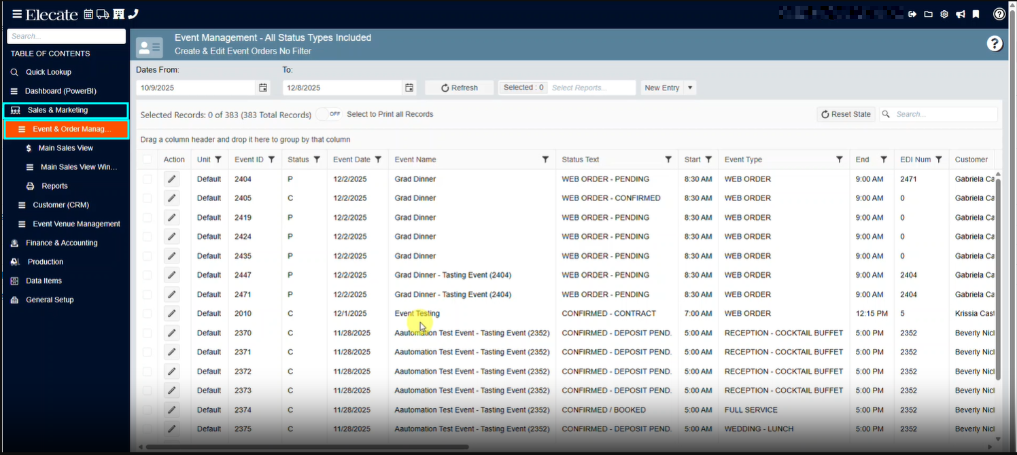Expand the Finance & Accounting menu section
The width and height of the screenshot is (1017, 455).
(61, 243)
